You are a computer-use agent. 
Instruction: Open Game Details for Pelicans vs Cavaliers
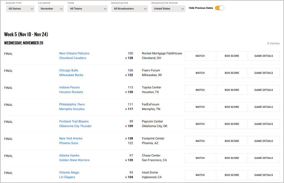click(264, 56)
